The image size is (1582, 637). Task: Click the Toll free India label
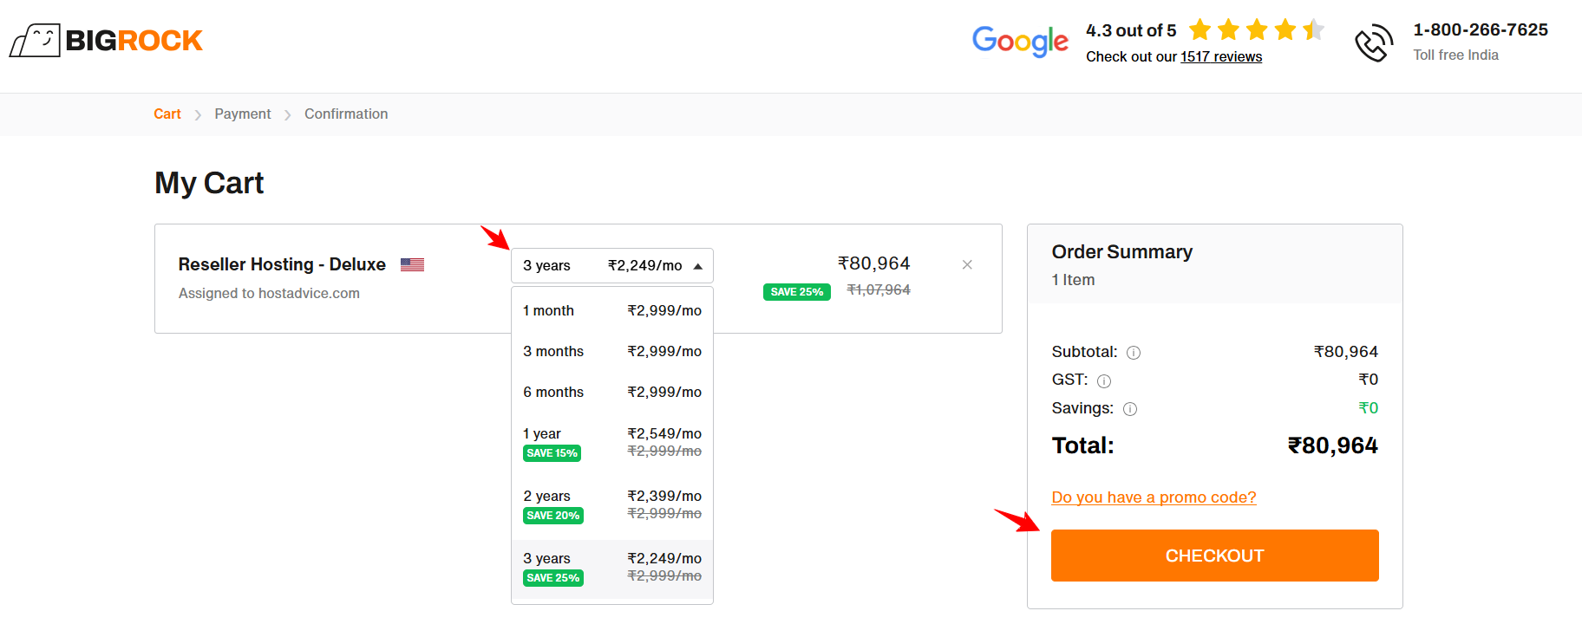pos(1455,55)
